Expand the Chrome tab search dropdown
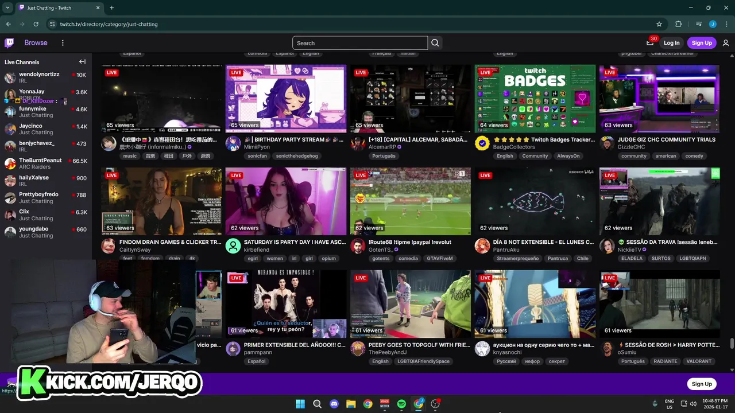 (7, 8)
